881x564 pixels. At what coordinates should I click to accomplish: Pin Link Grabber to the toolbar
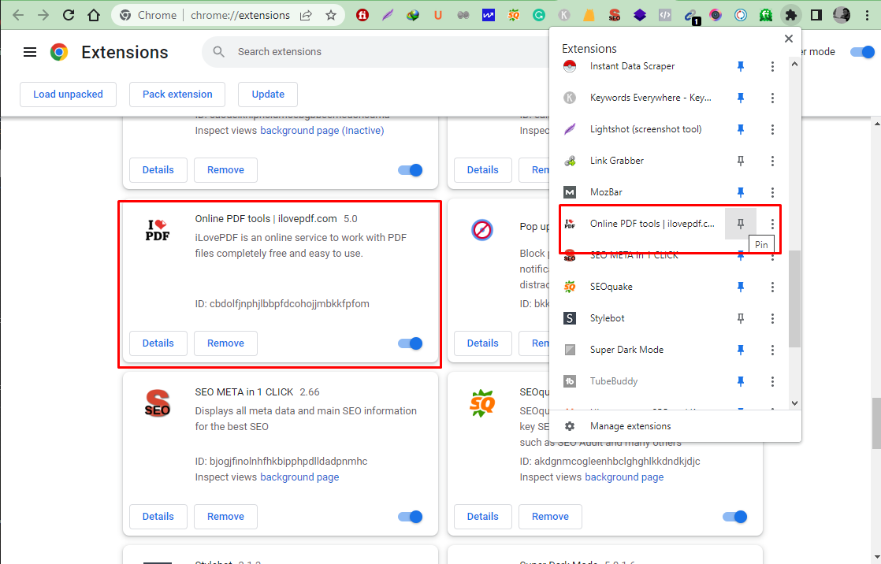(x=741, y=161)
